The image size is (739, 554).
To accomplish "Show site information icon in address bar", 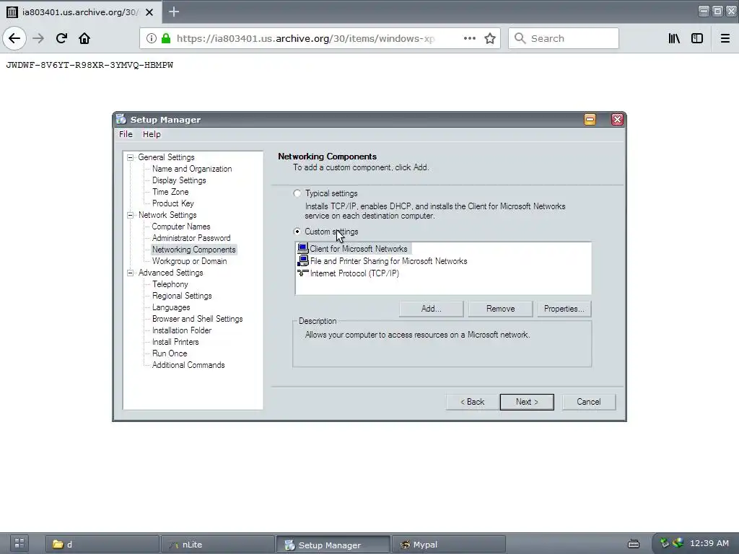I will pos(152,38).
